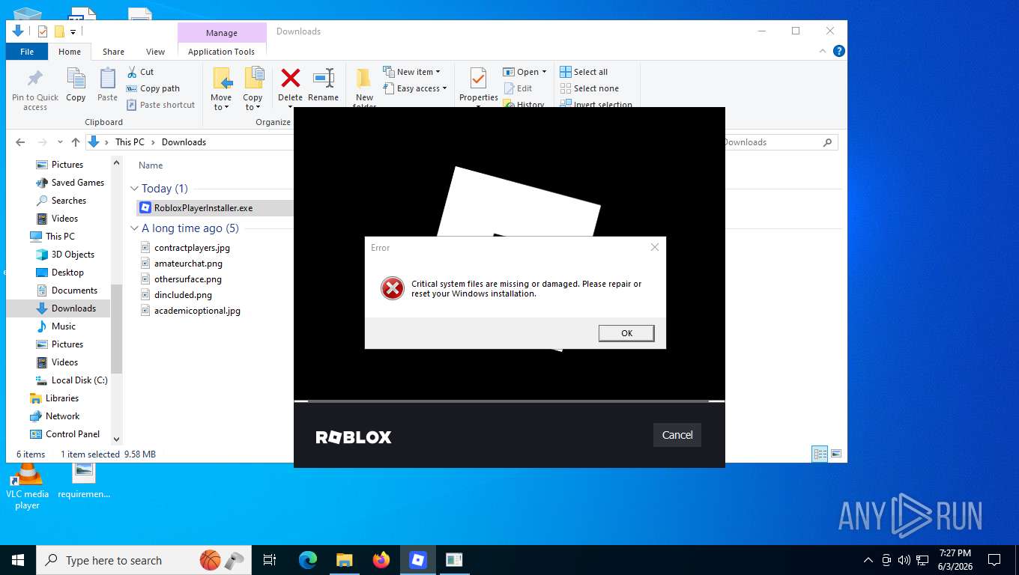This screenshot has height=575, width=1019.
Task: Switch to Details view layout
Action: click(820, 454)
